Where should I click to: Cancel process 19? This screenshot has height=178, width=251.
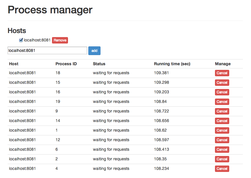click(x=222, y=101)
